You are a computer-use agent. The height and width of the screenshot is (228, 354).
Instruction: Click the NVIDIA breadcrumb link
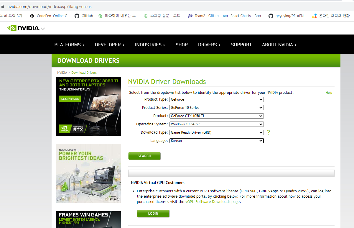62,73
